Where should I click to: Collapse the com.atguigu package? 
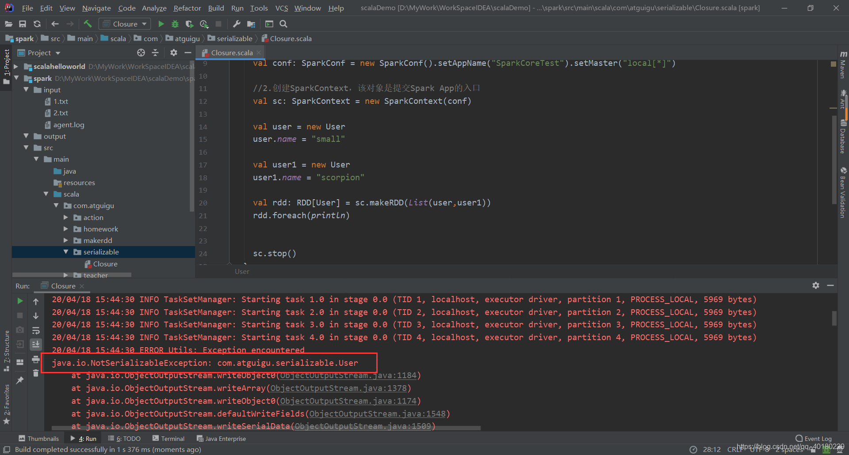coord(56,205)
